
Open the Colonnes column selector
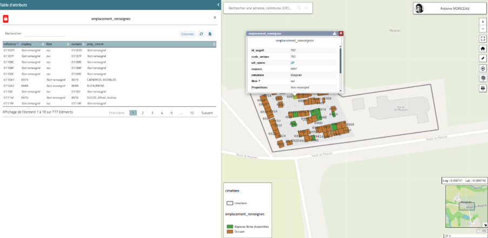coord(187,34)
